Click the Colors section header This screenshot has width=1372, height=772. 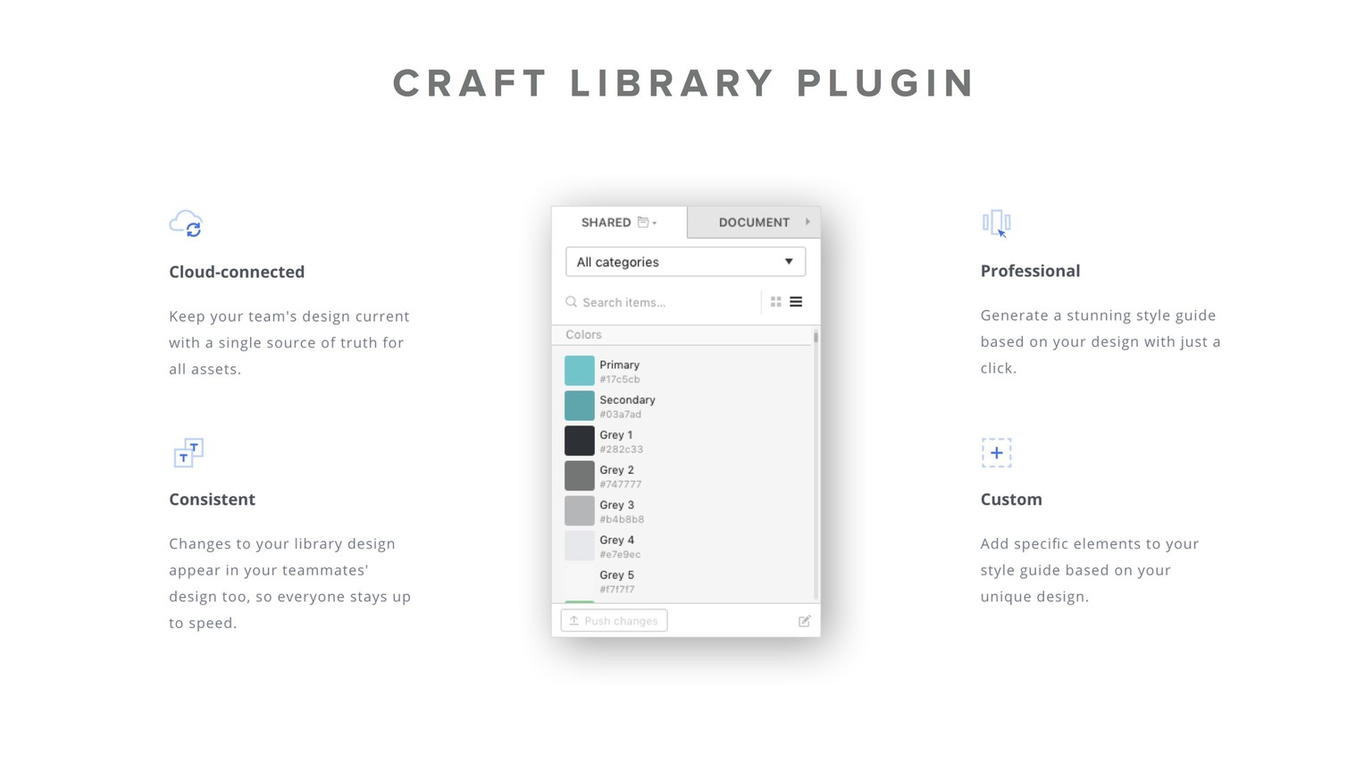[x=682, y=335]
